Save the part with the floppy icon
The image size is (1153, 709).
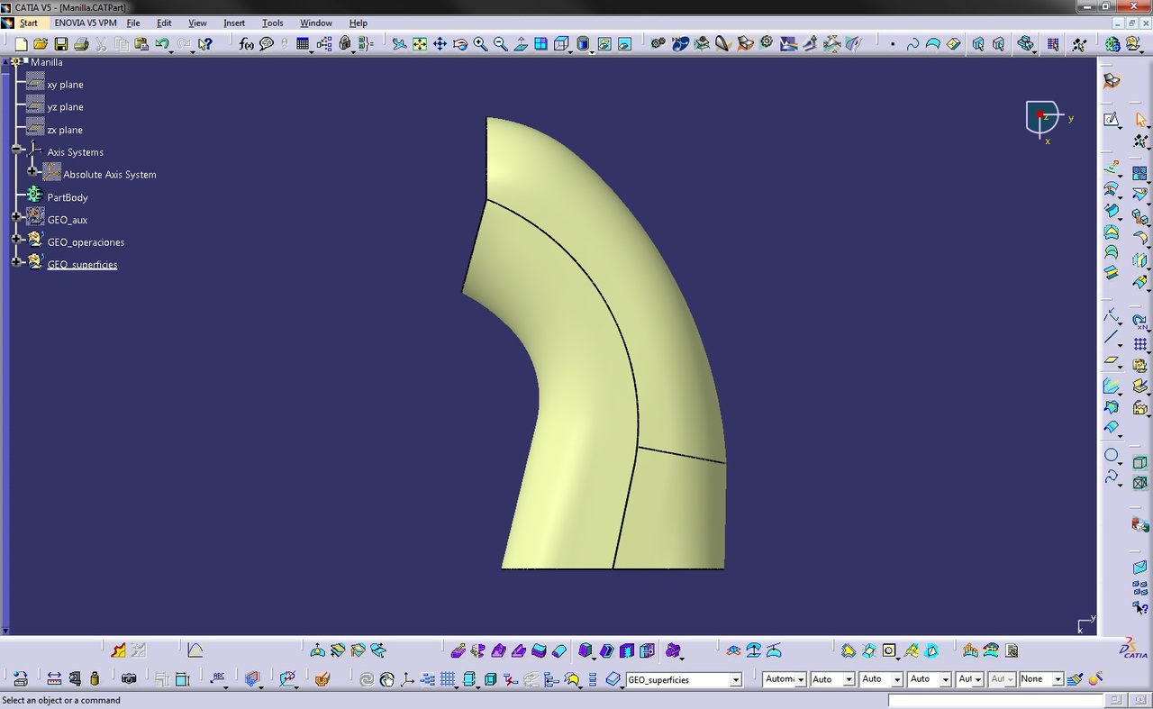point(61,43)
